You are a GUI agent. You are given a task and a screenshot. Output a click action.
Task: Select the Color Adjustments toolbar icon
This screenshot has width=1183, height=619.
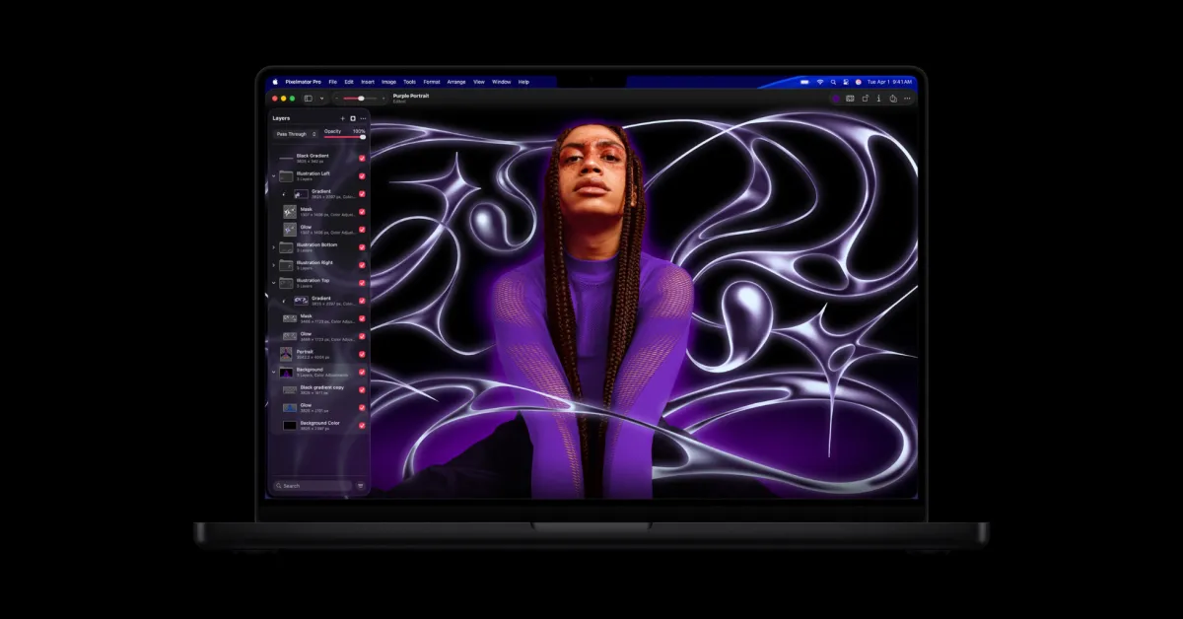point(851,99)
